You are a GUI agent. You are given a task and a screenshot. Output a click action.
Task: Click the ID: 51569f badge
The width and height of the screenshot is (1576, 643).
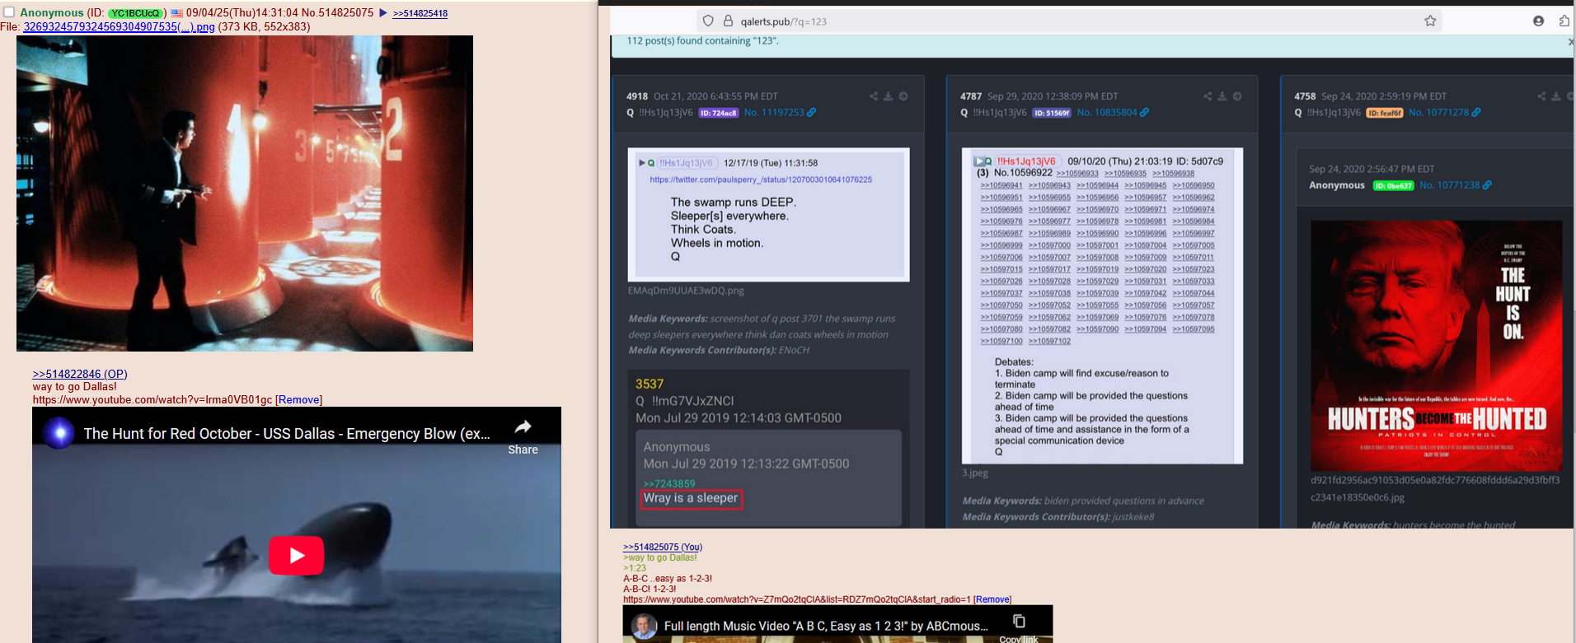point(1052,113)
